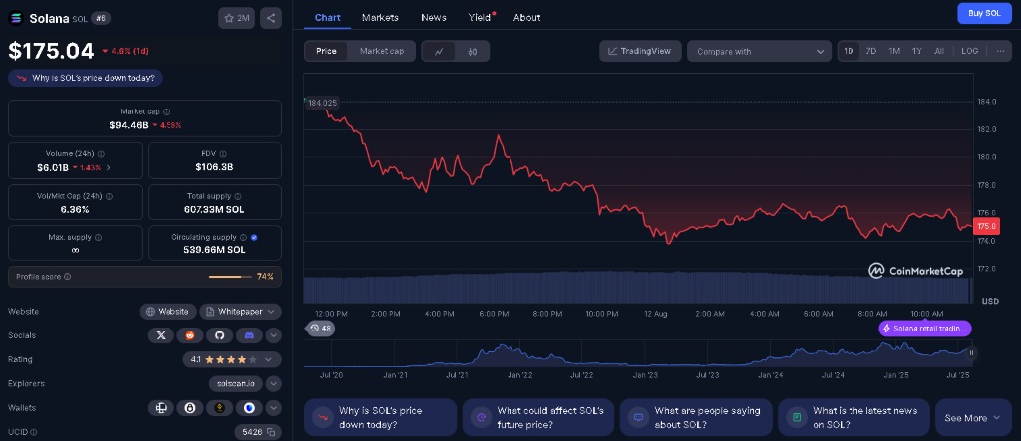The image size is (1021, 441).
Task: Switch to line chart view
Action: click(x=439, y=51)
